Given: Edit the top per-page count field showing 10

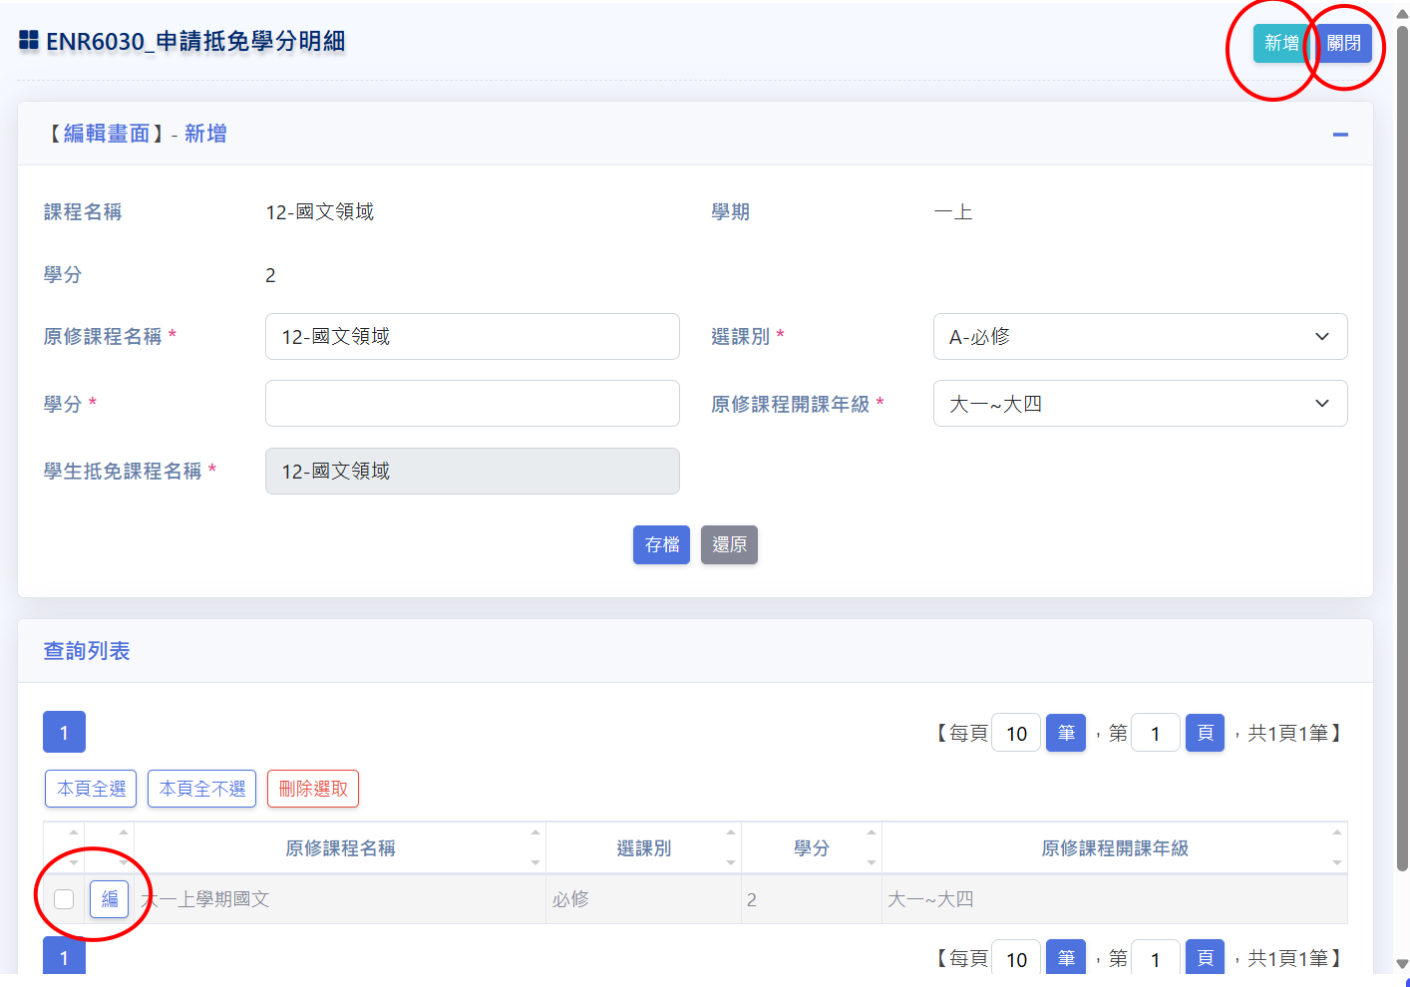Looking at the screenshot, I should (1016, 734).
